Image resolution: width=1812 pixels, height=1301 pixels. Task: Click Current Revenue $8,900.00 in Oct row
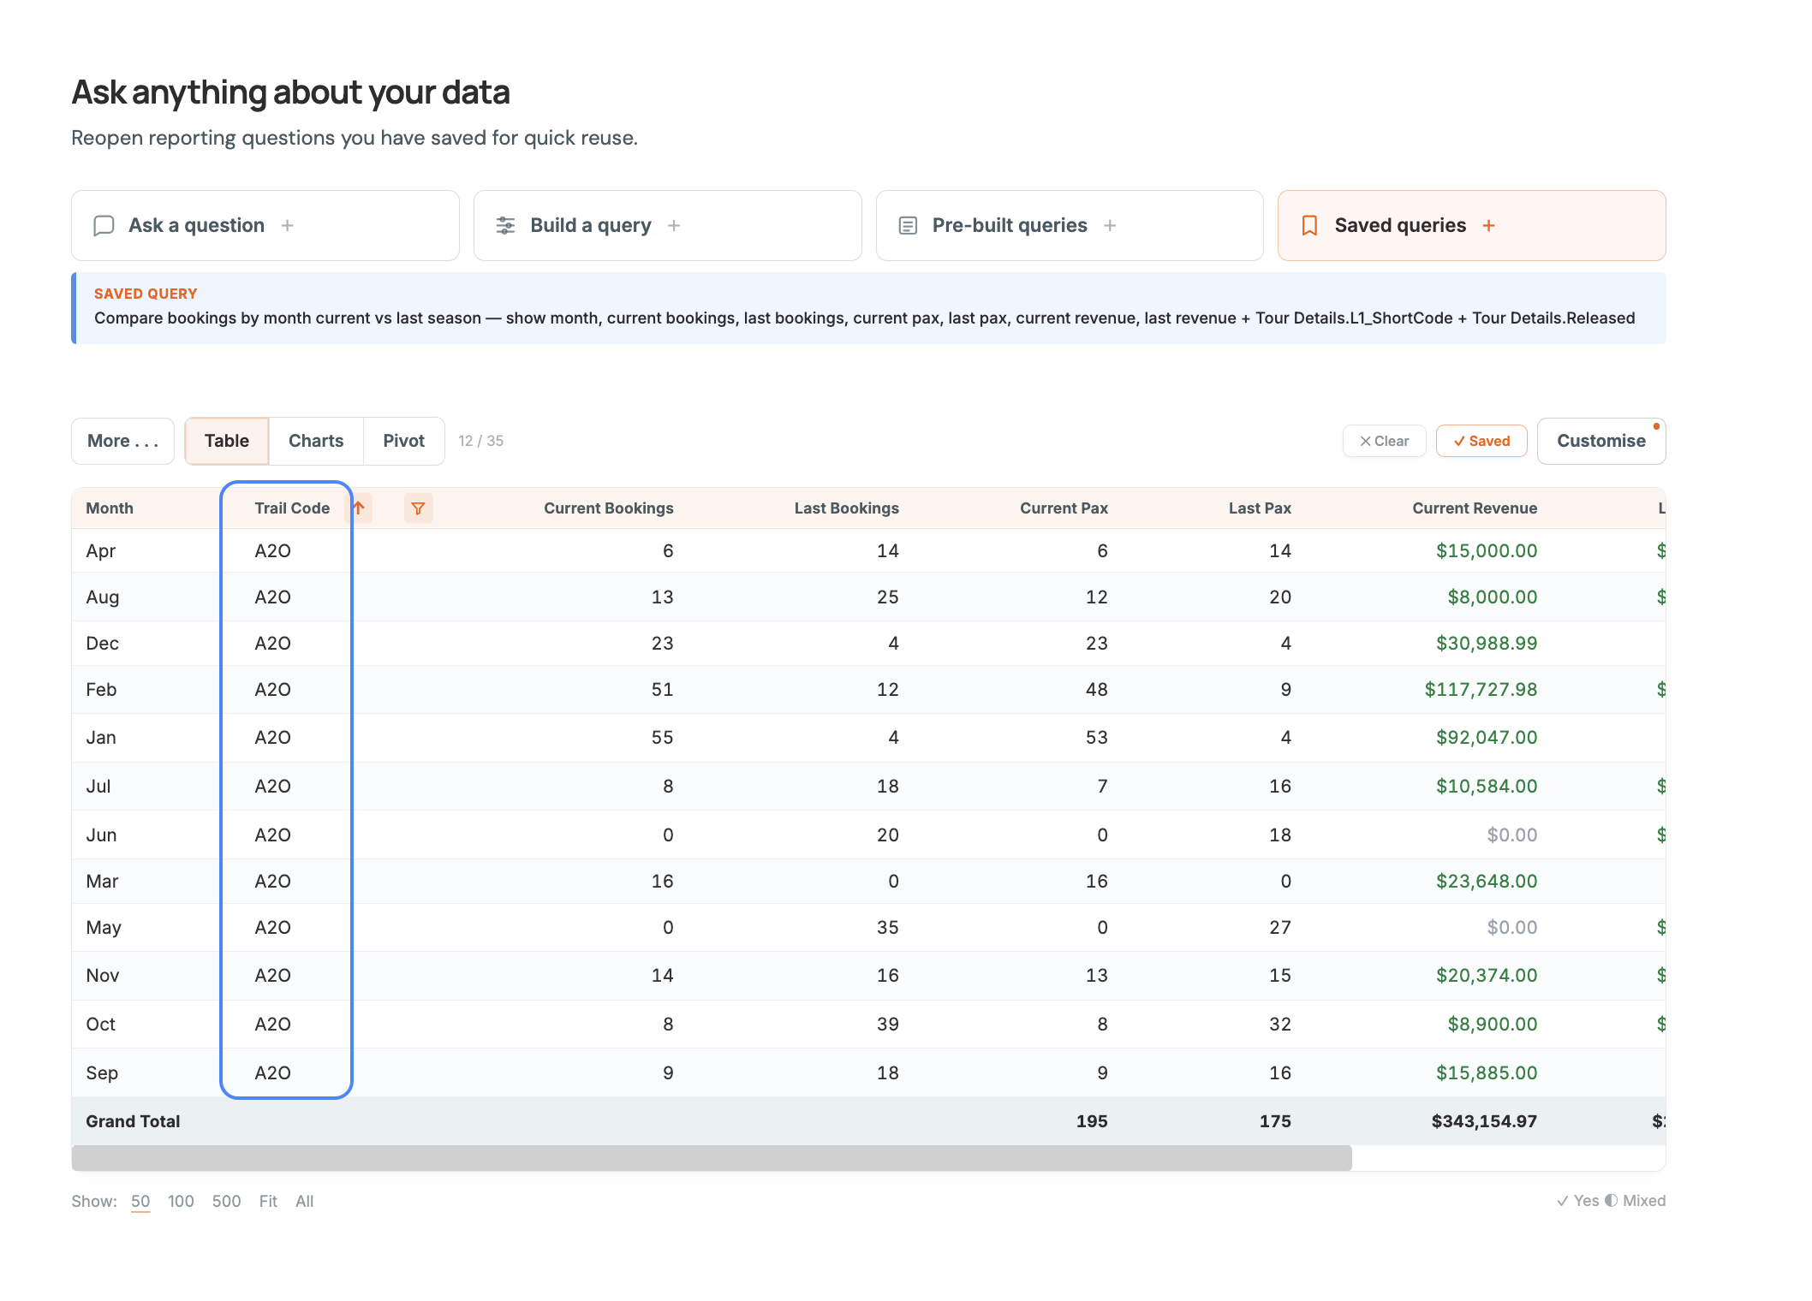(x=1493, y=1025)
